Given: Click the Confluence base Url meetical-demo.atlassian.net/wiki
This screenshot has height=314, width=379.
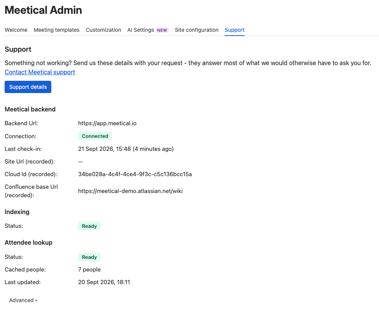Looking at the screenshot, I should coord(130,191).
